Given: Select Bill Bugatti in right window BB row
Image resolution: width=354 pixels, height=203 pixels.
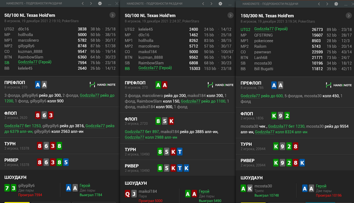Looking at the screenshot, I should [x=263, y=69].
